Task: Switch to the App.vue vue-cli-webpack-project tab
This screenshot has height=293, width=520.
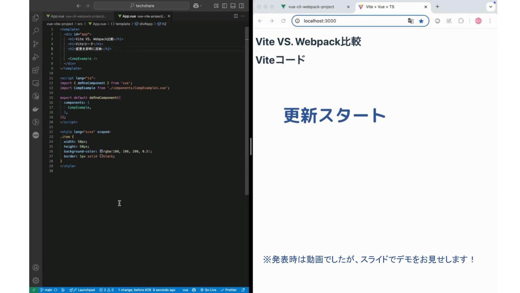Action: [x=78, y=16]
